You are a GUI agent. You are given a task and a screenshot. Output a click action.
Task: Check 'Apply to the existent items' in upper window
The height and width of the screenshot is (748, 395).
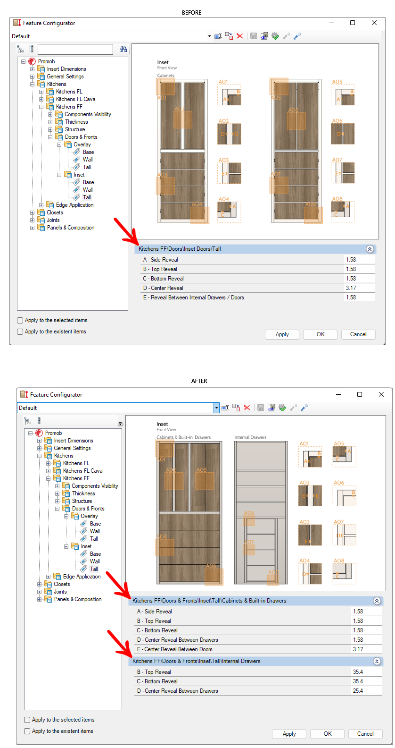20,331
